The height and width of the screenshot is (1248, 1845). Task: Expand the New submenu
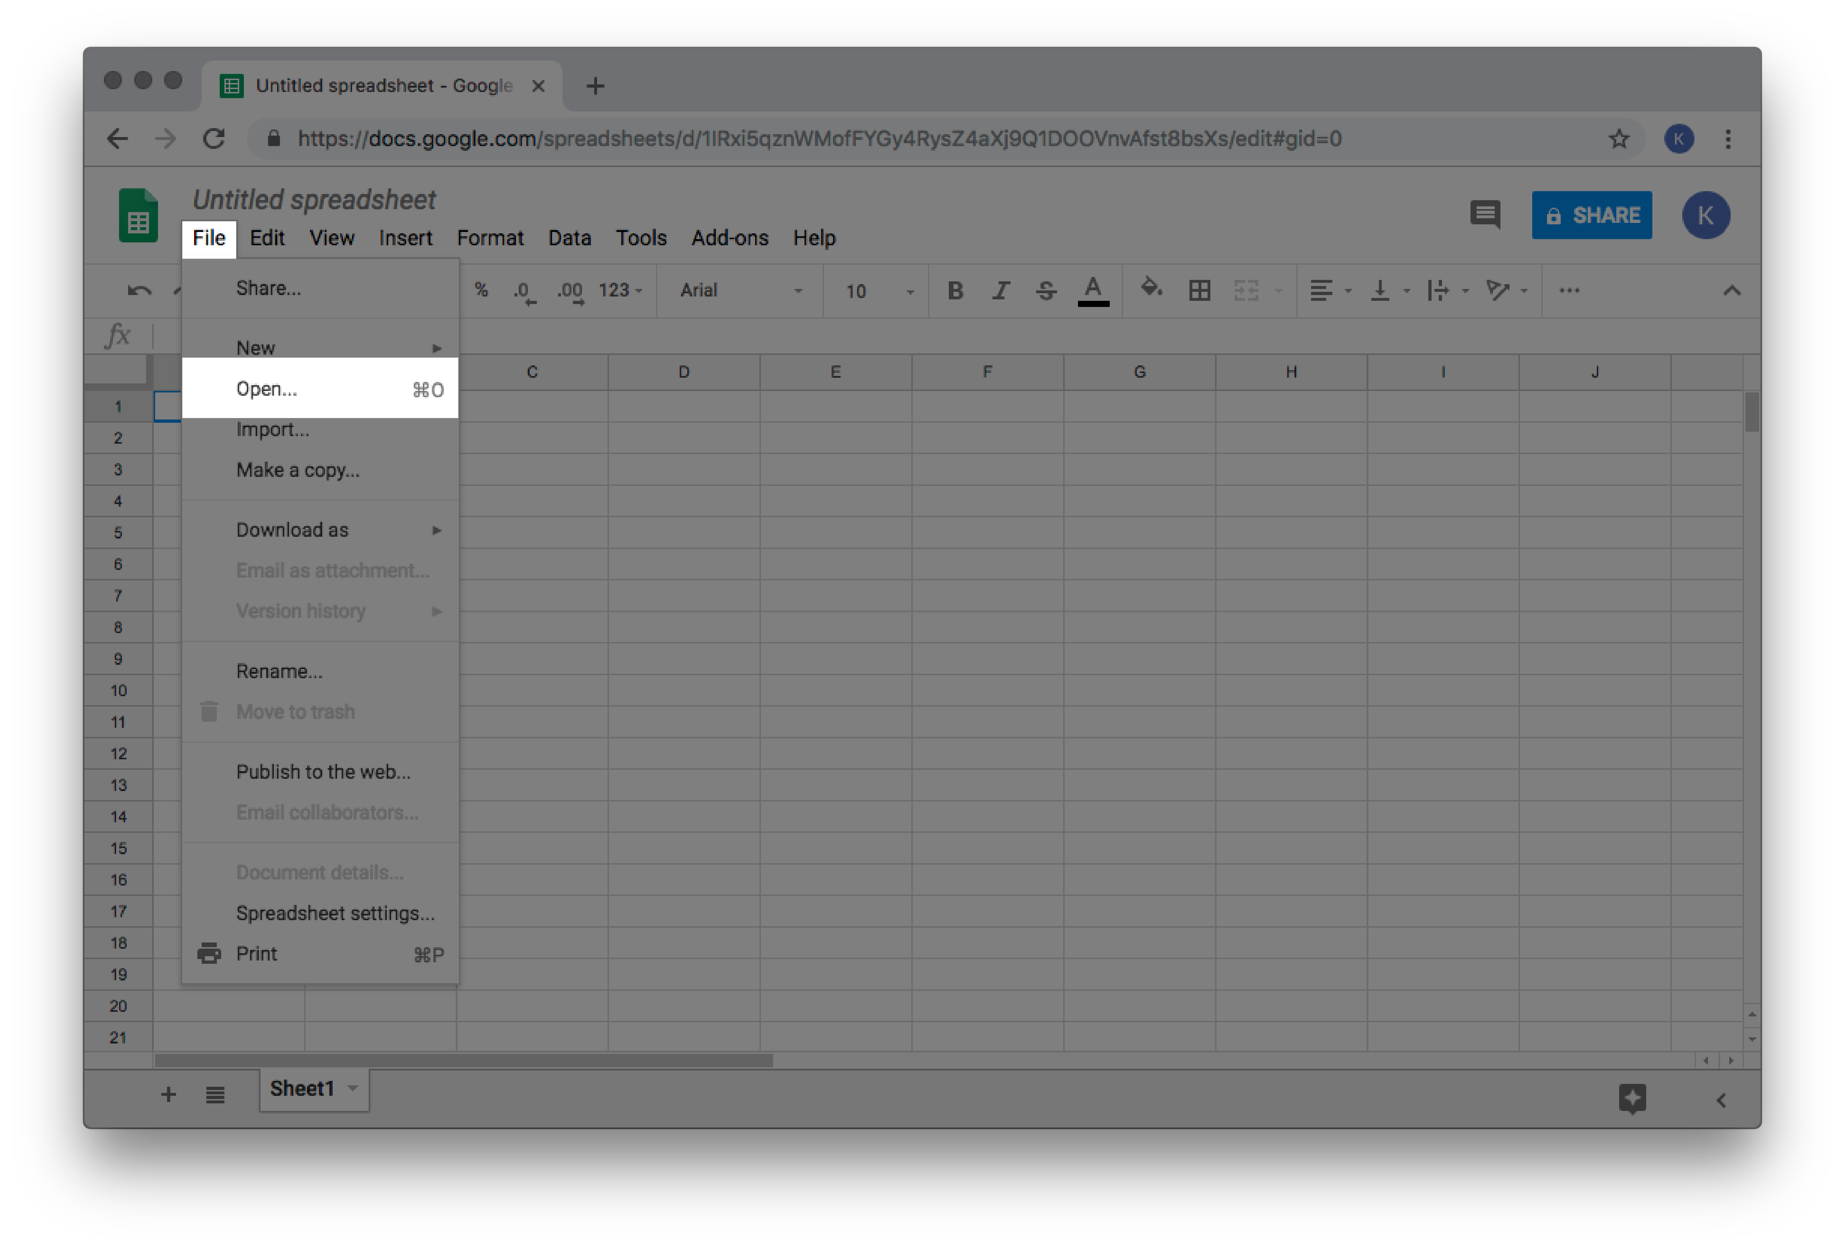[x=320, y=348]
